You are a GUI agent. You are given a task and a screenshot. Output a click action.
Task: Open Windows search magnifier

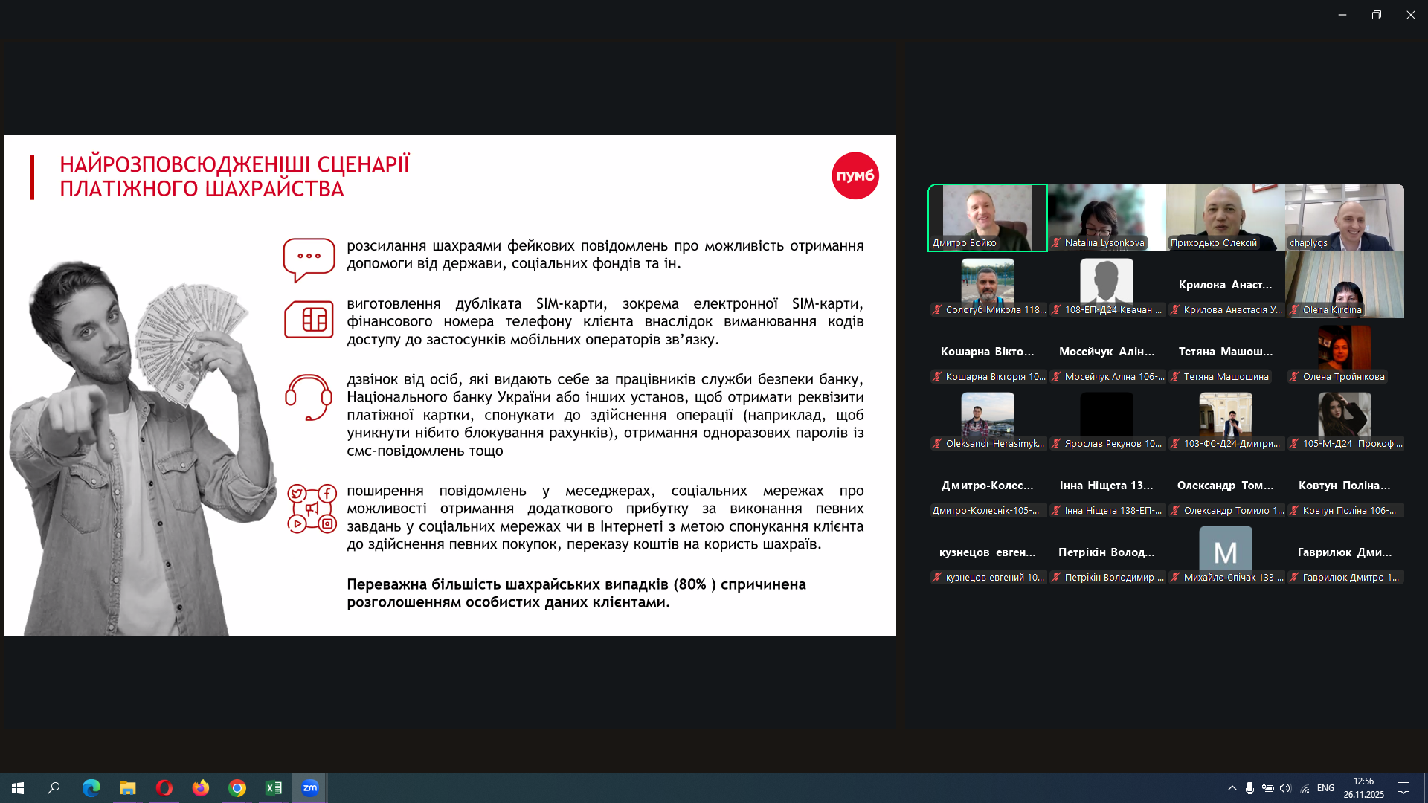coord(54,788)
